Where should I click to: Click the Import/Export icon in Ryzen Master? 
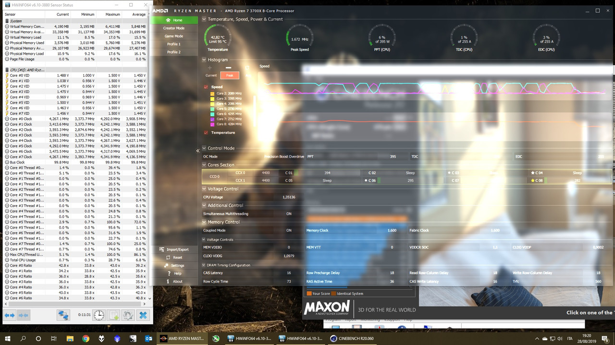[162, 249]
